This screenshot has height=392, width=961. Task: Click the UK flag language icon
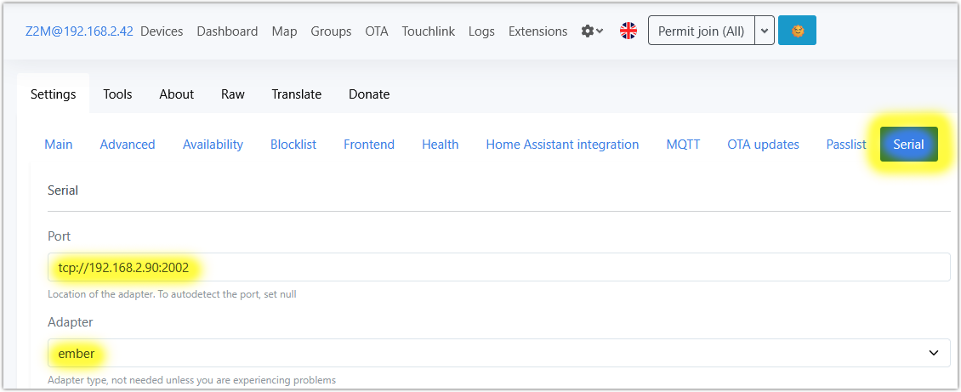click(x=628, y=31)
